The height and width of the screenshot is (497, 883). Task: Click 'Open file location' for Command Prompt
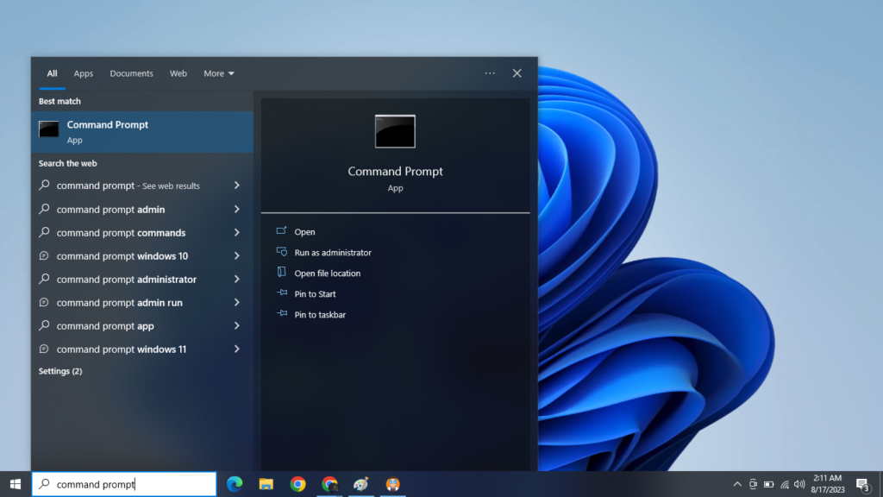(327, 273)
